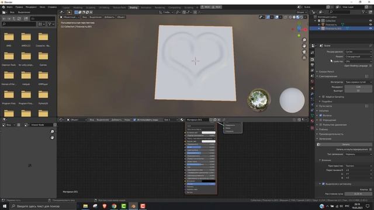Image resolution: width=374 pixels, height=210 pixels.
Task: Hide Collection with its eye icon
Action: [370, 21]
